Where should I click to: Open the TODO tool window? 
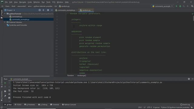coord(18,104)
